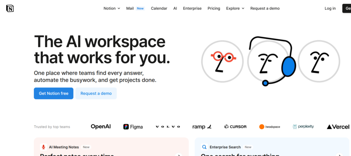Click the Log in link
The image size is (351, 156).
tap(330, 9)
